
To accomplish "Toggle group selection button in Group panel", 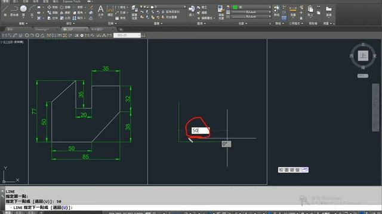I will (x=284, y=18).
